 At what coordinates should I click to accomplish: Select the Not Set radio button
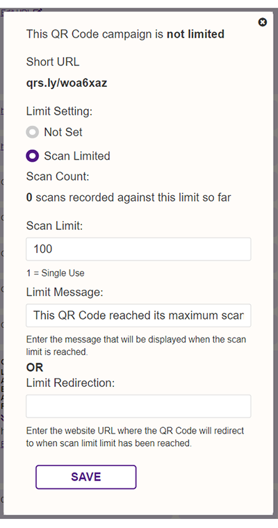pos(33,132)
